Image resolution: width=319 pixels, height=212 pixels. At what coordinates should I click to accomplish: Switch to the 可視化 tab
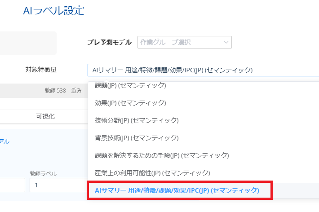45,116
